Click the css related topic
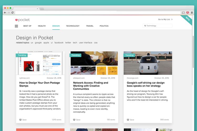This screenshot has height=131, width=197. (x=96, y=43)
